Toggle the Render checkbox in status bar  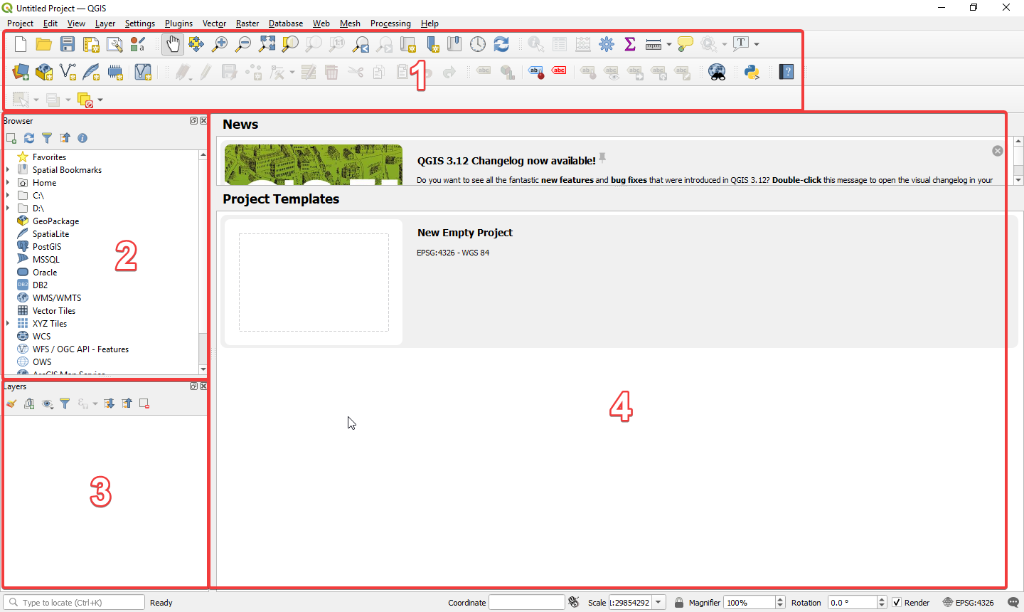coord(897,603)
